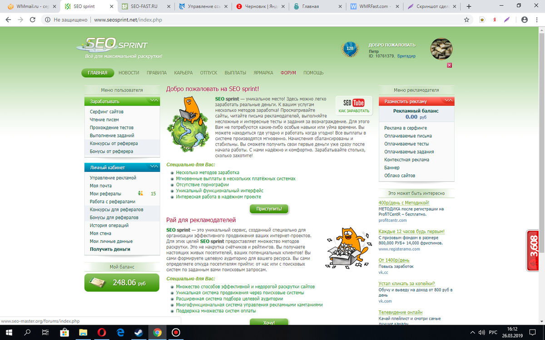Click the green Хочу! button
Screen dimensions: 545x340
point(269,322)
